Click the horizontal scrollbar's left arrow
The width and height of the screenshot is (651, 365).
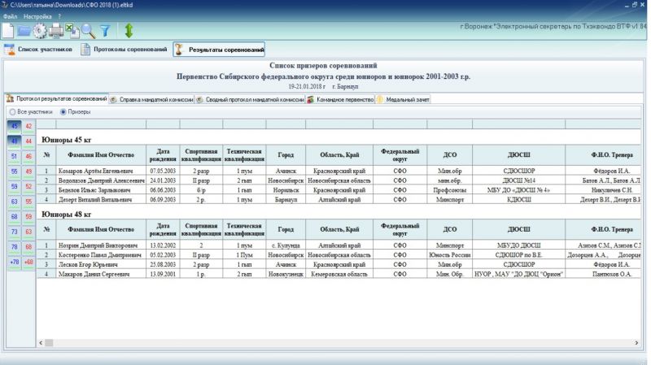(42, 344)
